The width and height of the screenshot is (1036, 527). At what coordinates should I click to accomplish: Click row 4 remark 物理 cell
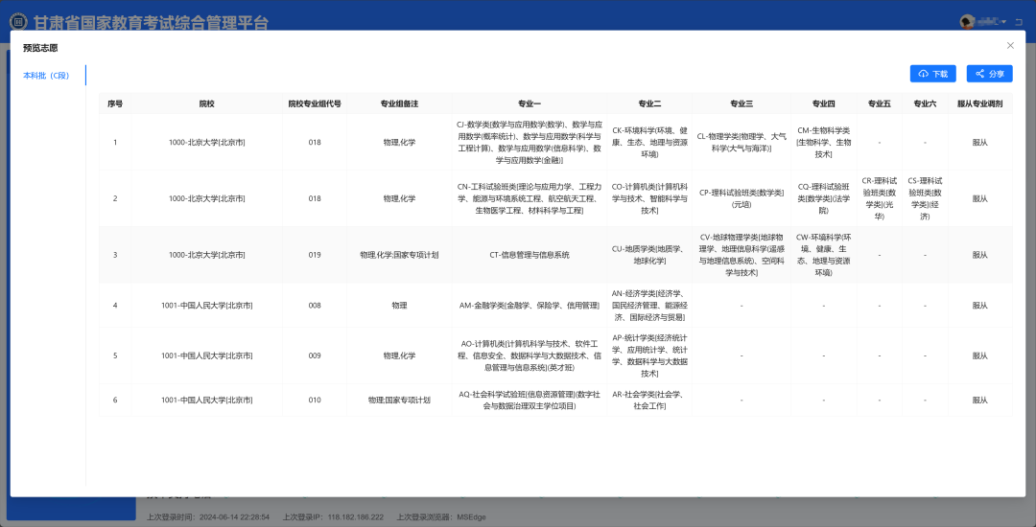399,306
